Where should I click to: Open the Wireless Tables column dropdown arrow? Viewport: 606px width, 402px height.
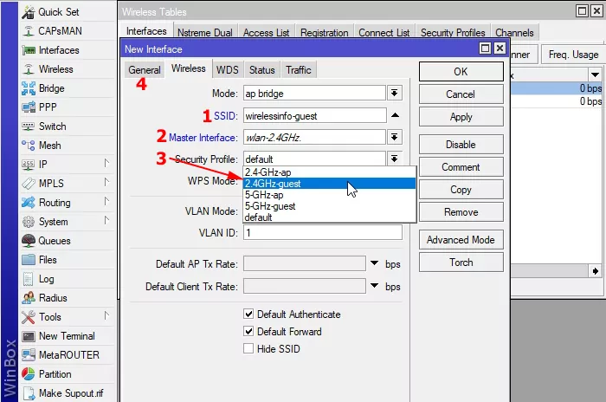click(x=595, y=75)
